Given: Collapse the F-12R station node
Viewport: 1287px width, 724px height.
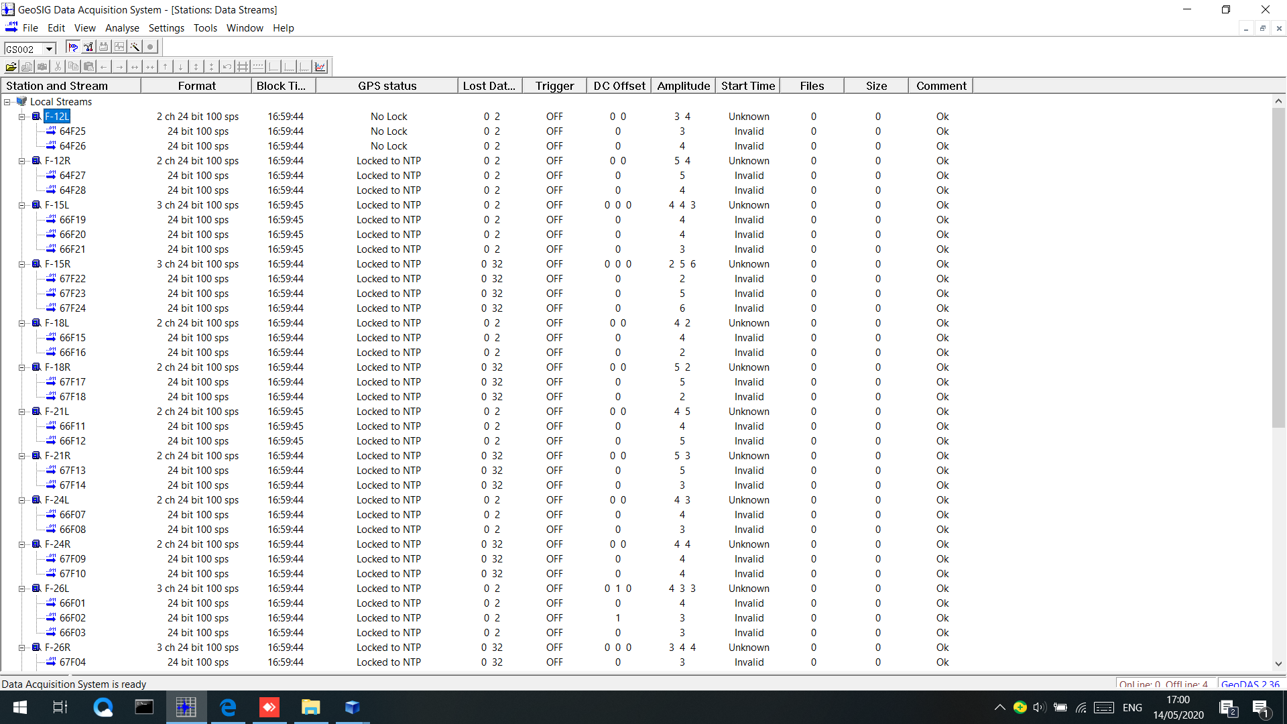Looking at the screenshot, I should tap(21, 161).
